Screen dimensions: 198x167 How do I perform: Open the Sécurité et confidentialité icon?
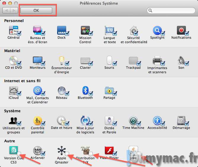click(x=133, y=30)
